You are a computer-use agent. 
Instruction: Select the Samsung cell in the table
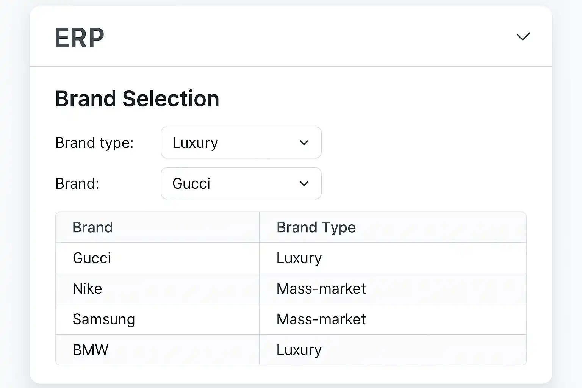tap(103, 319)
